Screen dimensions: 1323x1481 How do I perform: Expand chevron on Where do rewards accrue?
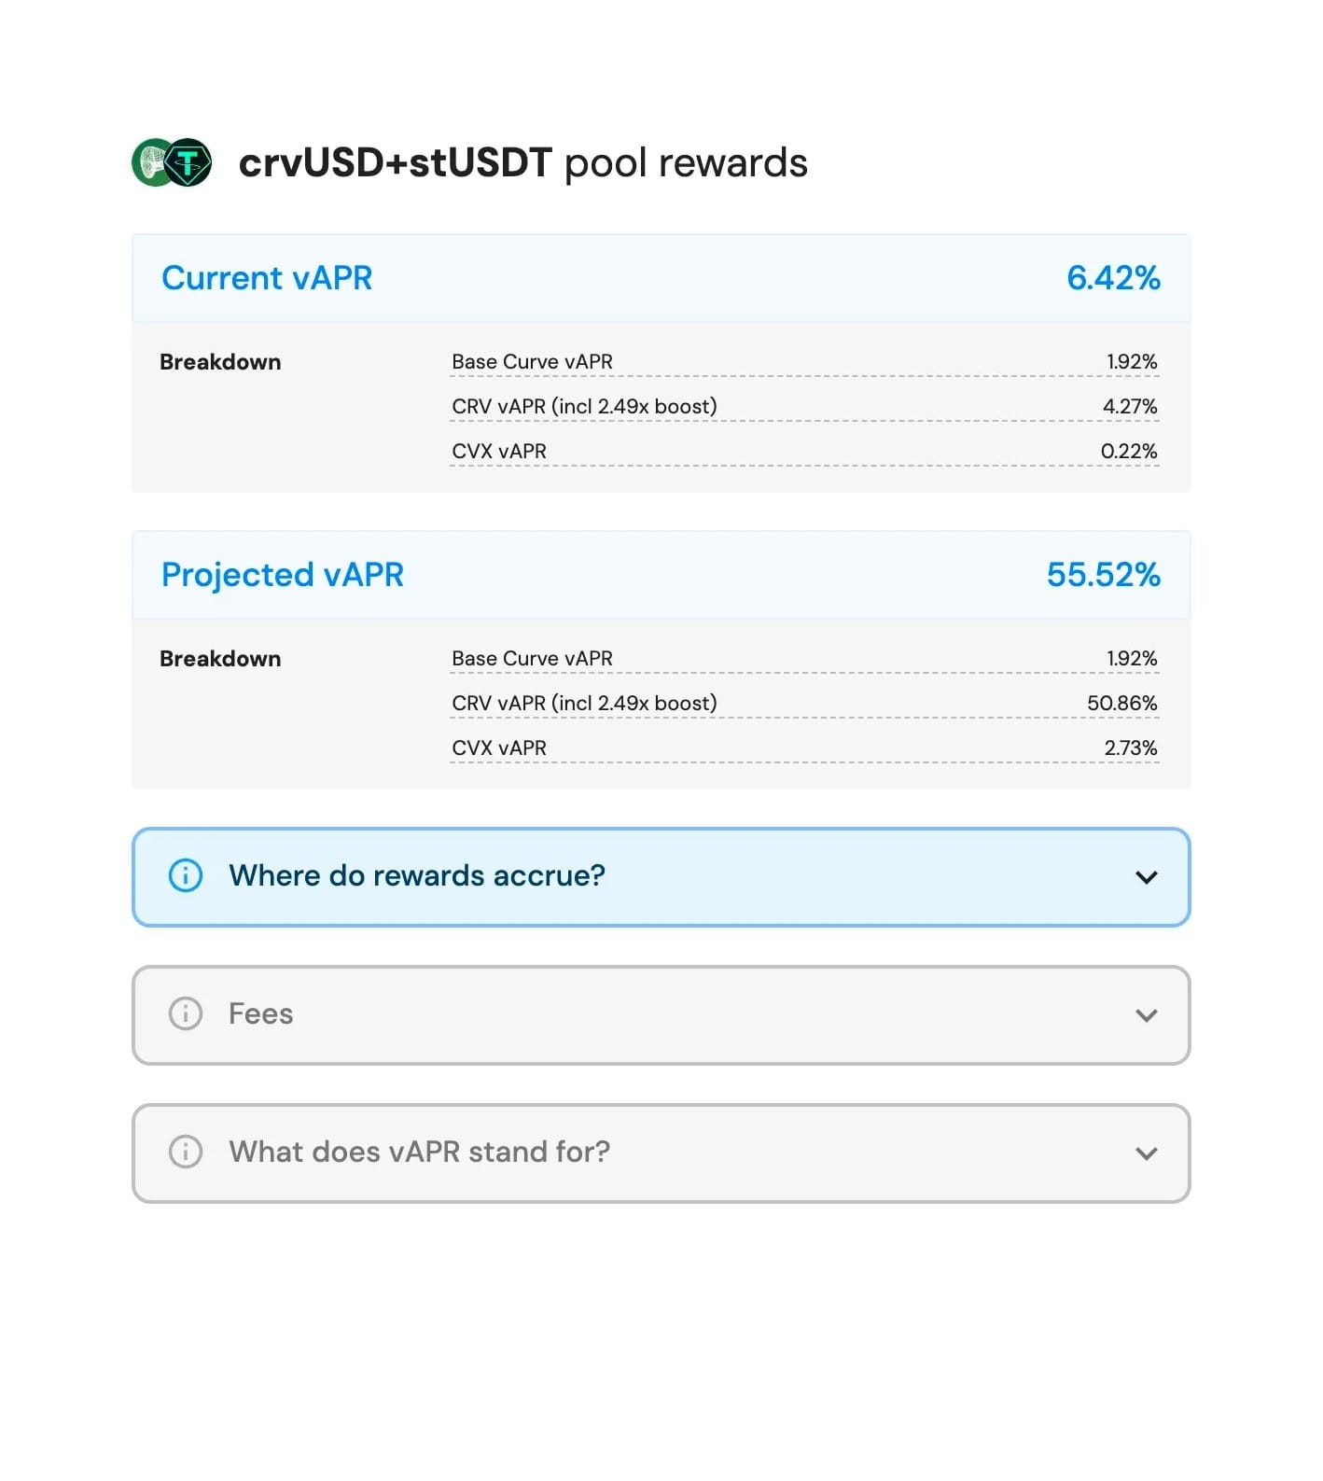click(1147, 877)
